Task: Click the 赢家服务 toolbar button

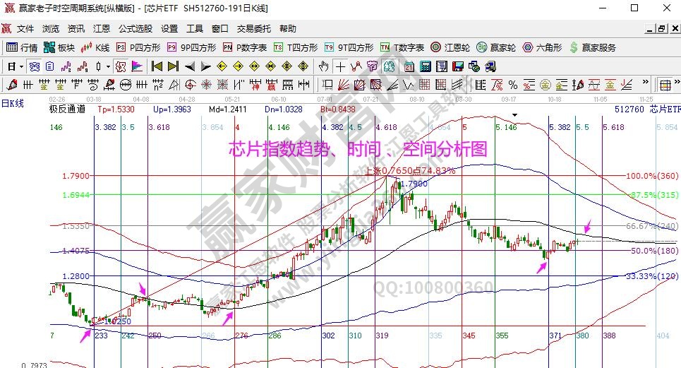Action: [593, 47]
